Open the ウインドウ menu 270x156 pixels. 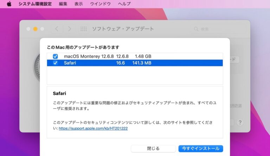pos(101,4)
